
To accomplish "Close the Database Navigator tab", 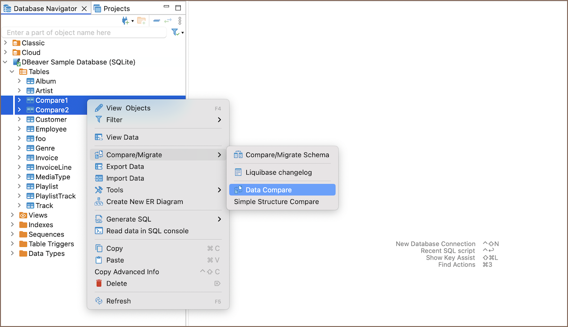I will [x=84, y=8].
